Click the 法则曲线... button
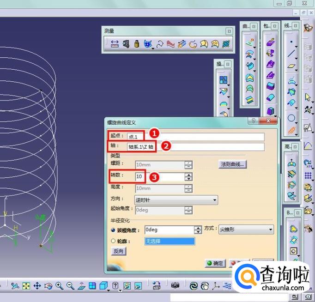The image size is (315, 302). pyautogui.click(x=232, y=164)
